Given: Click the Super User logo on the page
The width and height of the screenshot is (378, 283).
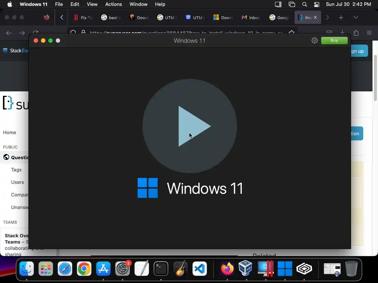Looking at the screenshot, I should coord(16,103).
